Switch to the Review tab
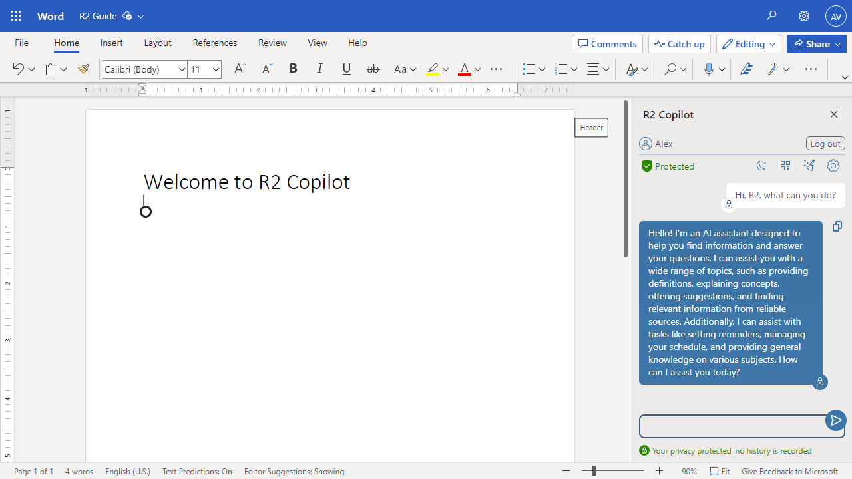This screenshot has width=852, height=479. coord(272,43)
